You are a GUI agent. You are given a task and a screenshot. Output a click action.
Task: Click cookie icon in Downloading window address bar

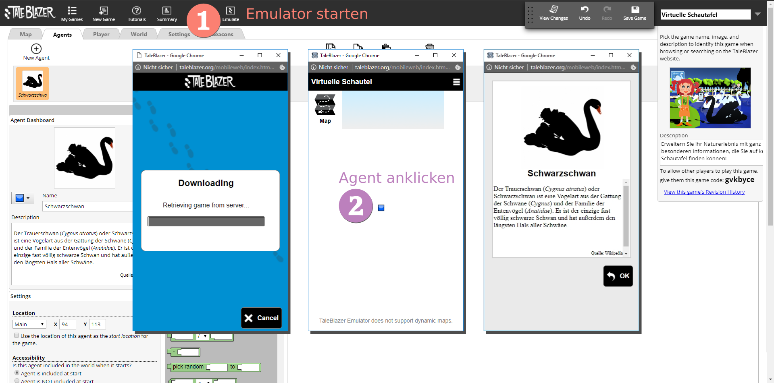pos(283,67)
